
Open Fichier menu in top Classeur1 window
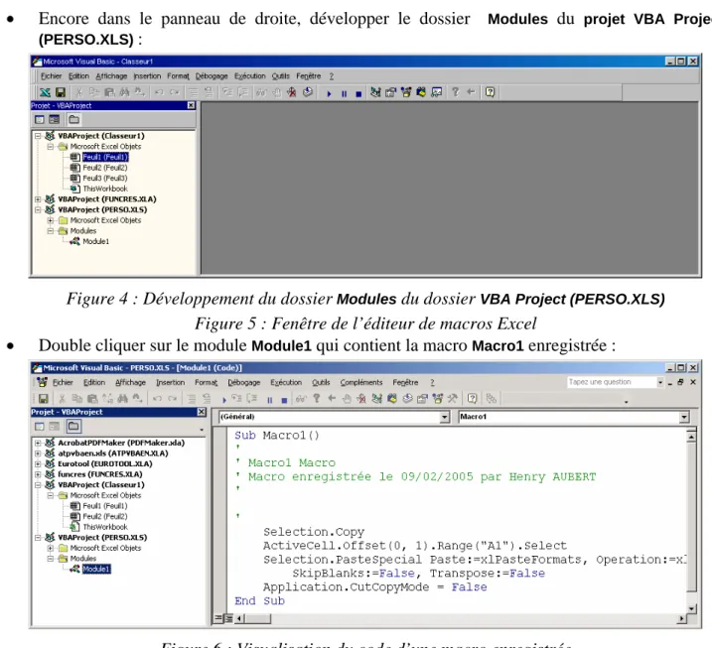[51, 75]
